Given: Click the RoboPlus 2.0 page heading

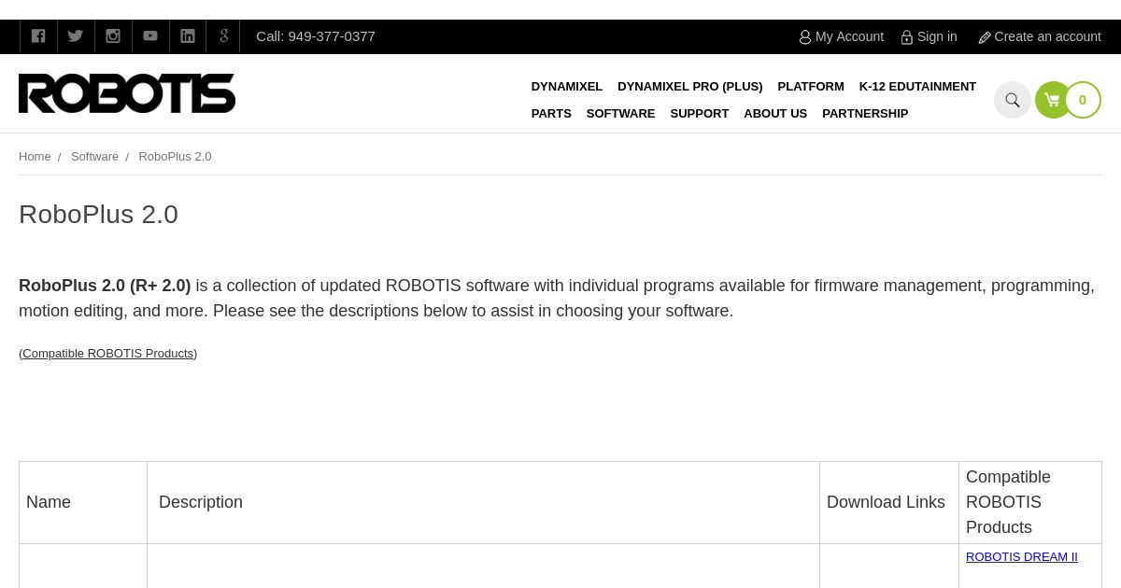Looking at the screenshot, I should [98, 214].
